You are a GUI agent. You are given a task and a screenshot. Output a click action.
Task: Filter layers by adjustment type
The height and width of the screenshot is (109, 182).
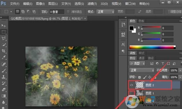point(157,63)
